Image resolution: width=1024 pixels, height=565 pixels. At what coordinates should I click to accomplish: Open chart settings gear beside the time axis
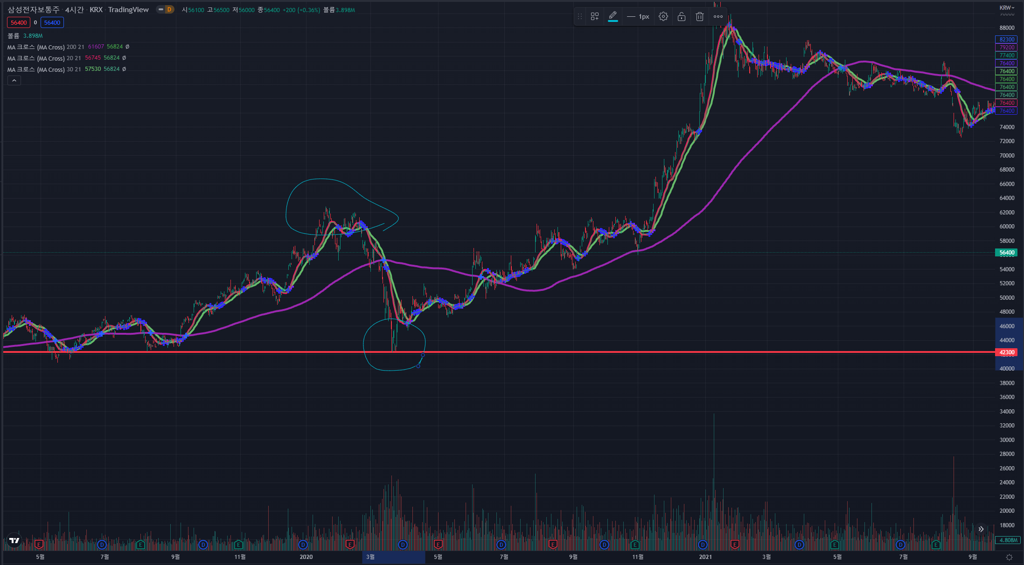pos(1010,557)
